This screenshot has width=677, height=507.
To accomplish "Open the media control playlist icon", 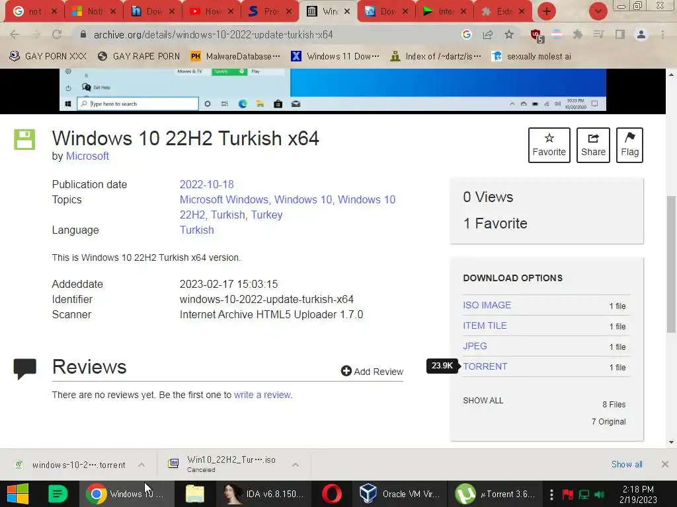I will (x=598, y=34).
